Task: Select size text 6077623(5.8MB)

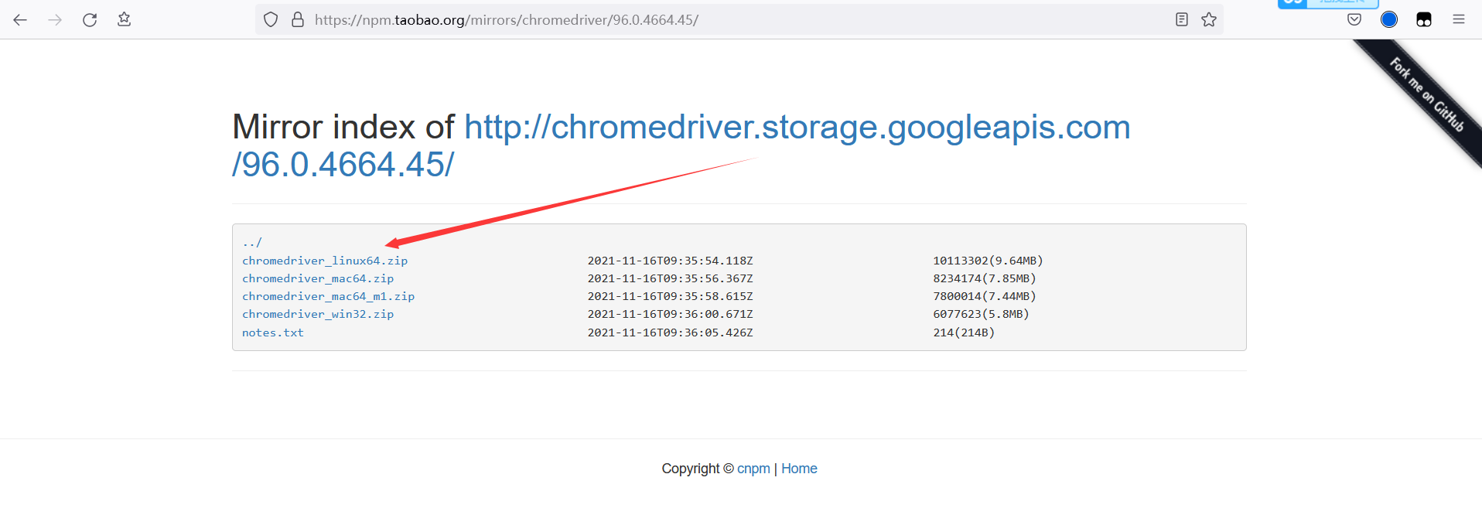Action: click(x=981, y=314)
